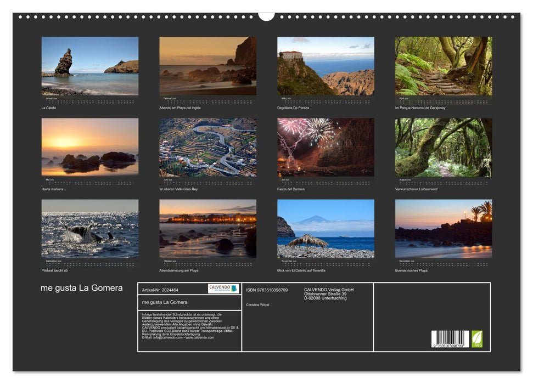533x384 pixels.
Task: Click the green eco leaf logo
Action: click(x=477, y=338)
